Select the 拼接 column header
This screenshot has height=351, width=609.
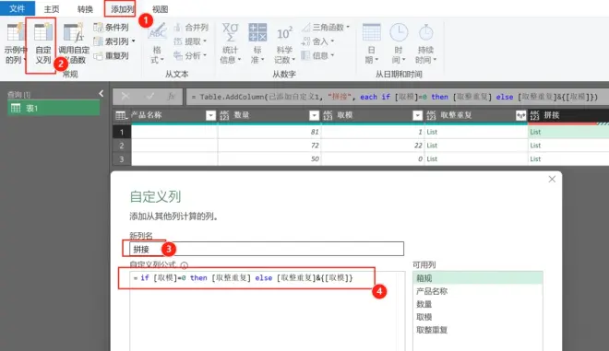[x=568, y=115]
